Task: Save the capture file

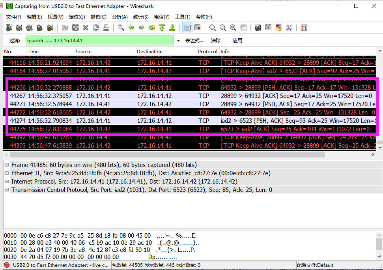Action: (75, 28)
